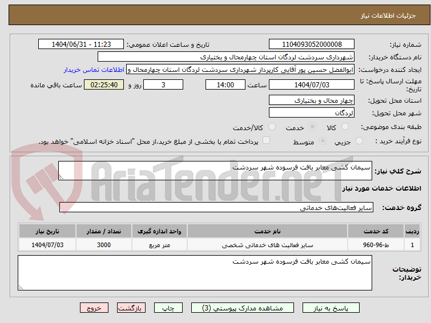Click service code cell ط-96-960
Screen dimensions: 431x323
[376, 245]
